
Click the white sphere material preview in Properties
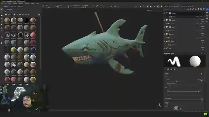click(195, 61)
